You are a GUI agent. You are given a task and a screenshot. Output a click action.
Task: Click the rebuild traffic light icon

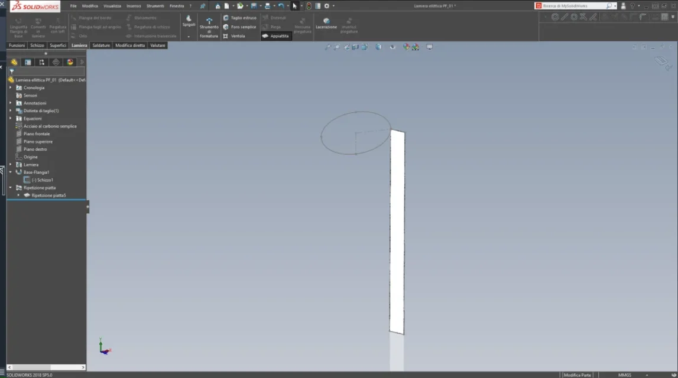(309, 6)
